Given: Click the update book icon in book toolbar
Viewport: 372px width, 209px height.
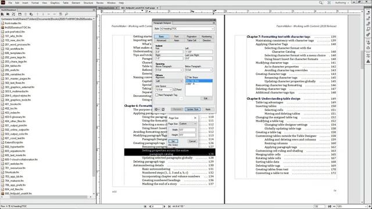Looking at the screenshot, I should click(x=31, y=14).
